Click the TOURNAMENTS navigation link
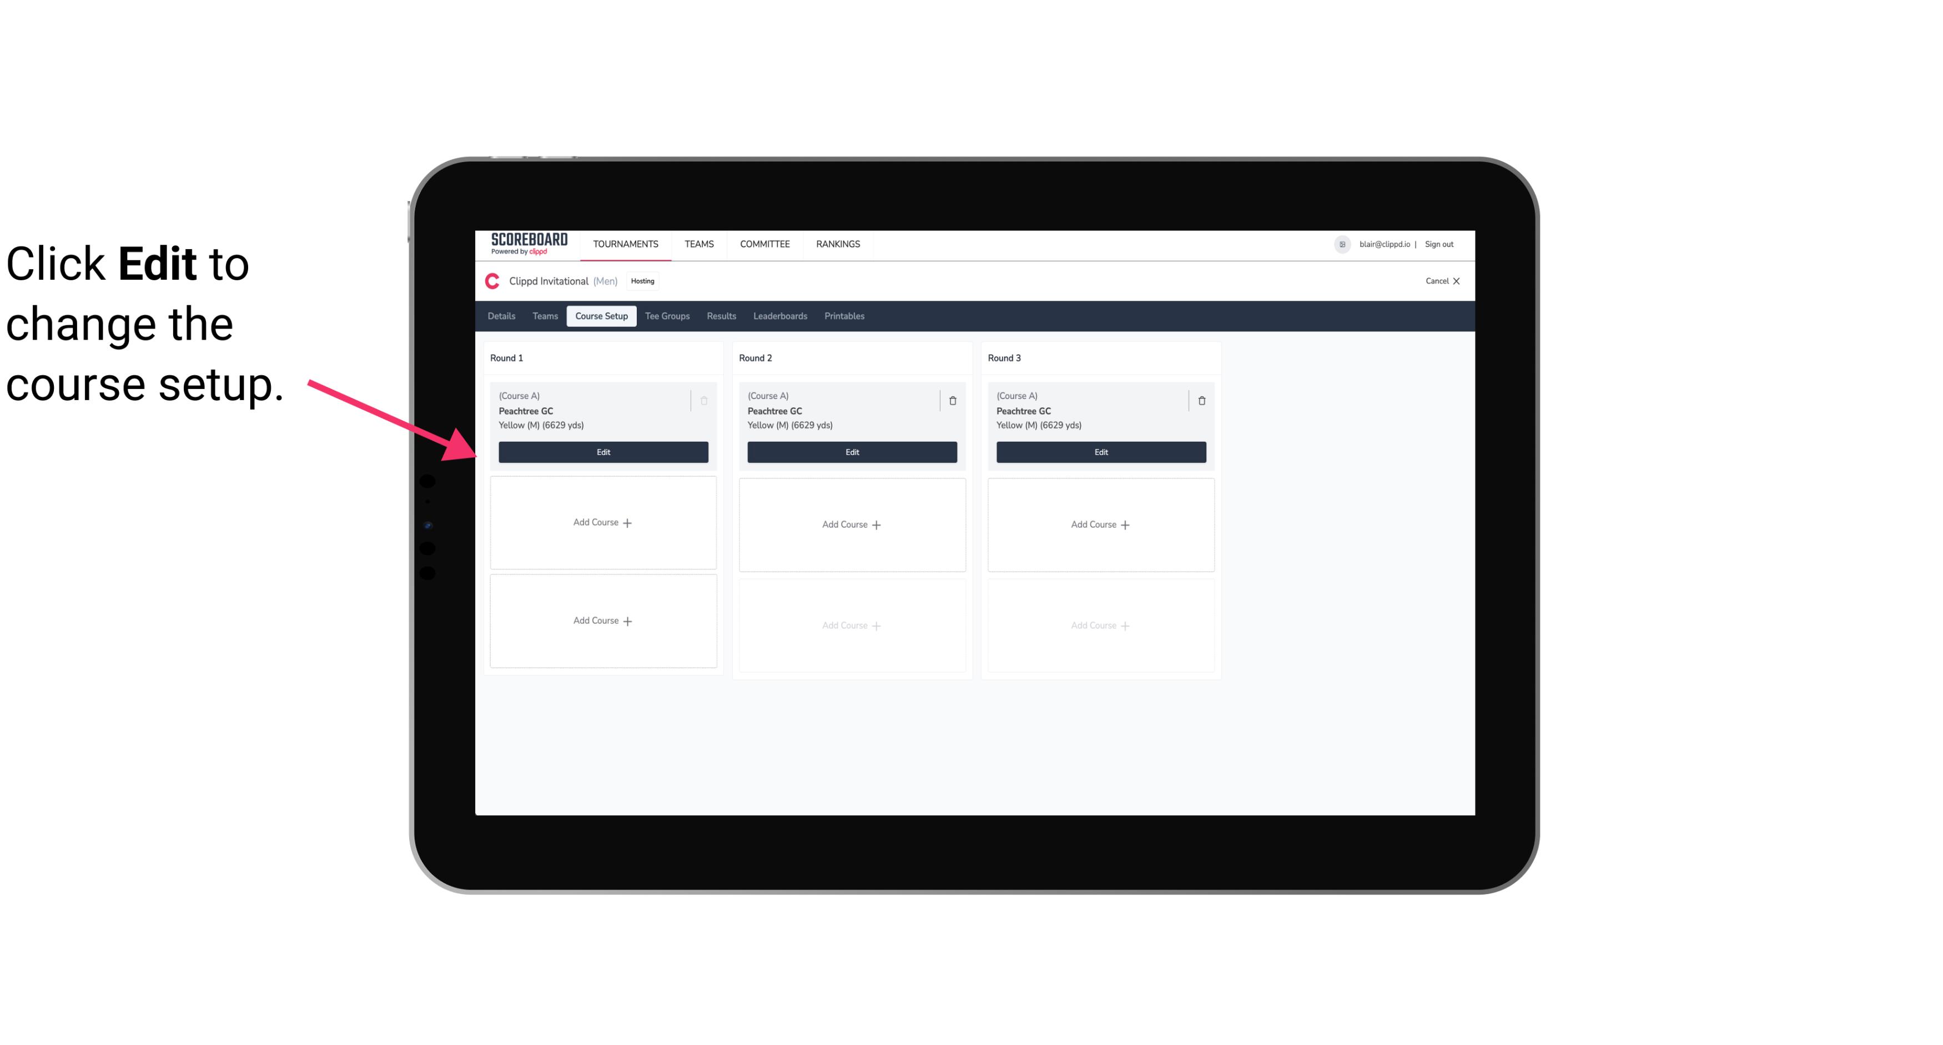The height and width of the screenshot is (1045, 1943). tap(627, 243)
